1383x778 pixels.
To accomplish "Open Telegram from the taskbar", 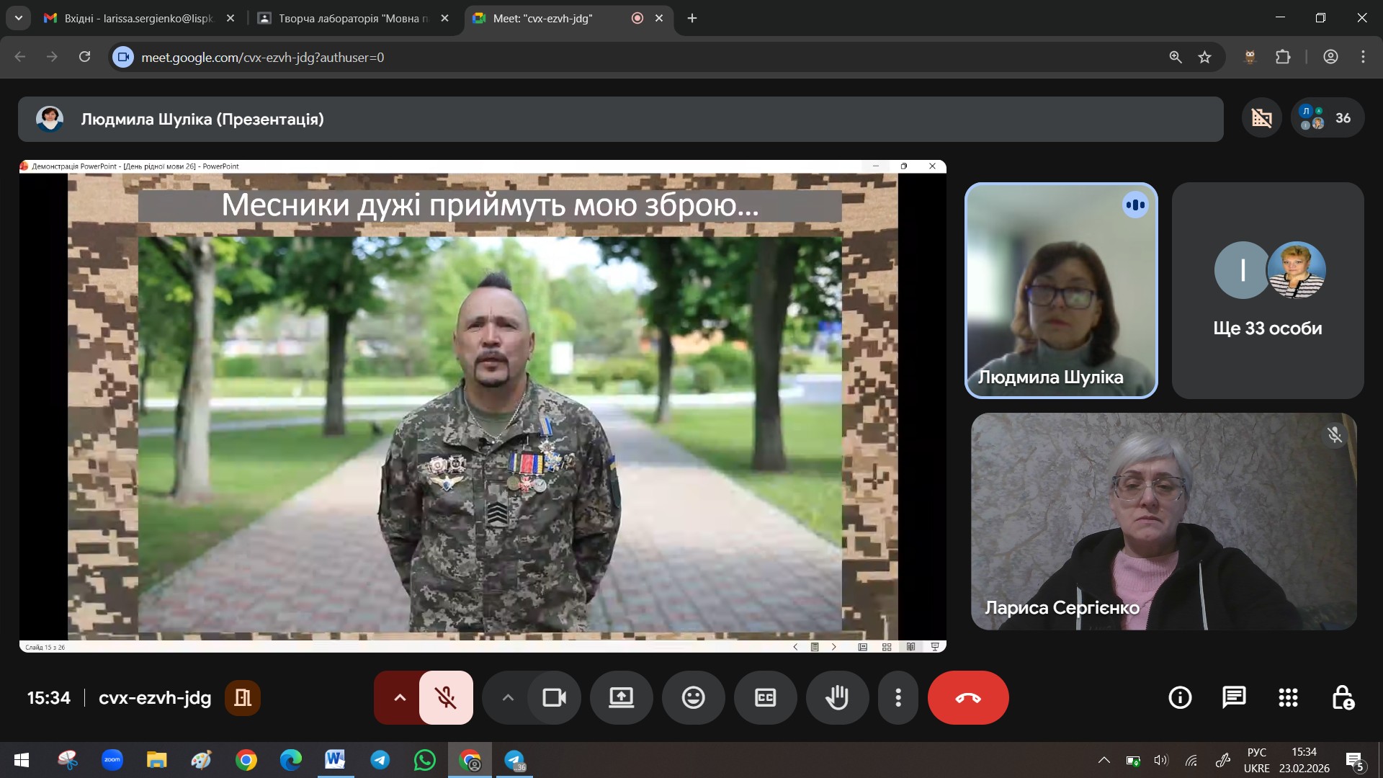I will point(380,760).
